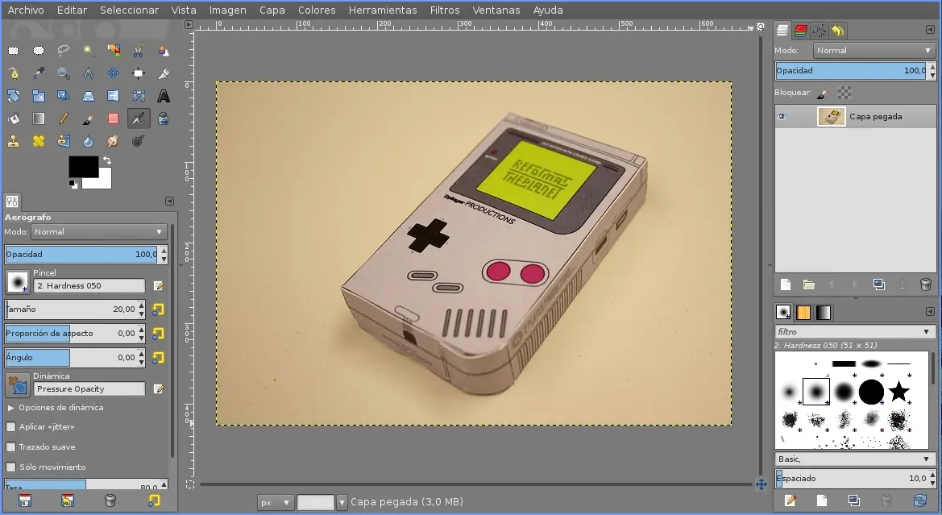Select the Rectangle Select tool

tap(13, 51)
